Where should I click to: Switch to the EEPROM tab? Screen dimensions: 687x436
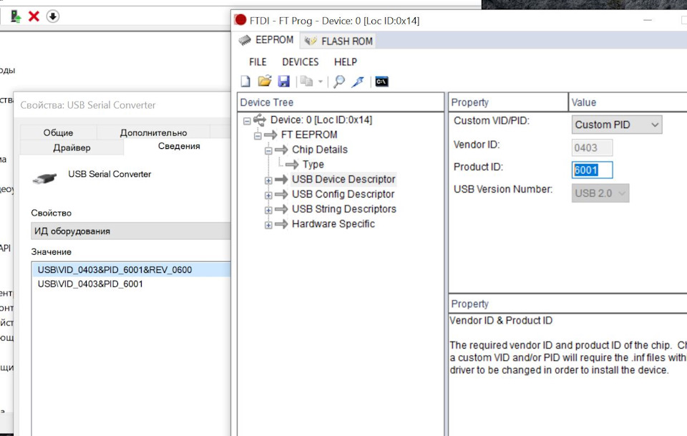[265, 40]
